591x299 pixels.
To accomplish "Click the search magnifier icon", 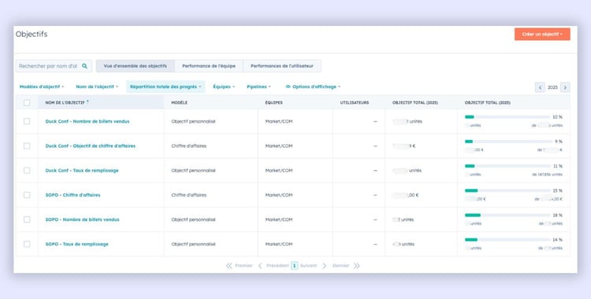I will click(85, 66).
